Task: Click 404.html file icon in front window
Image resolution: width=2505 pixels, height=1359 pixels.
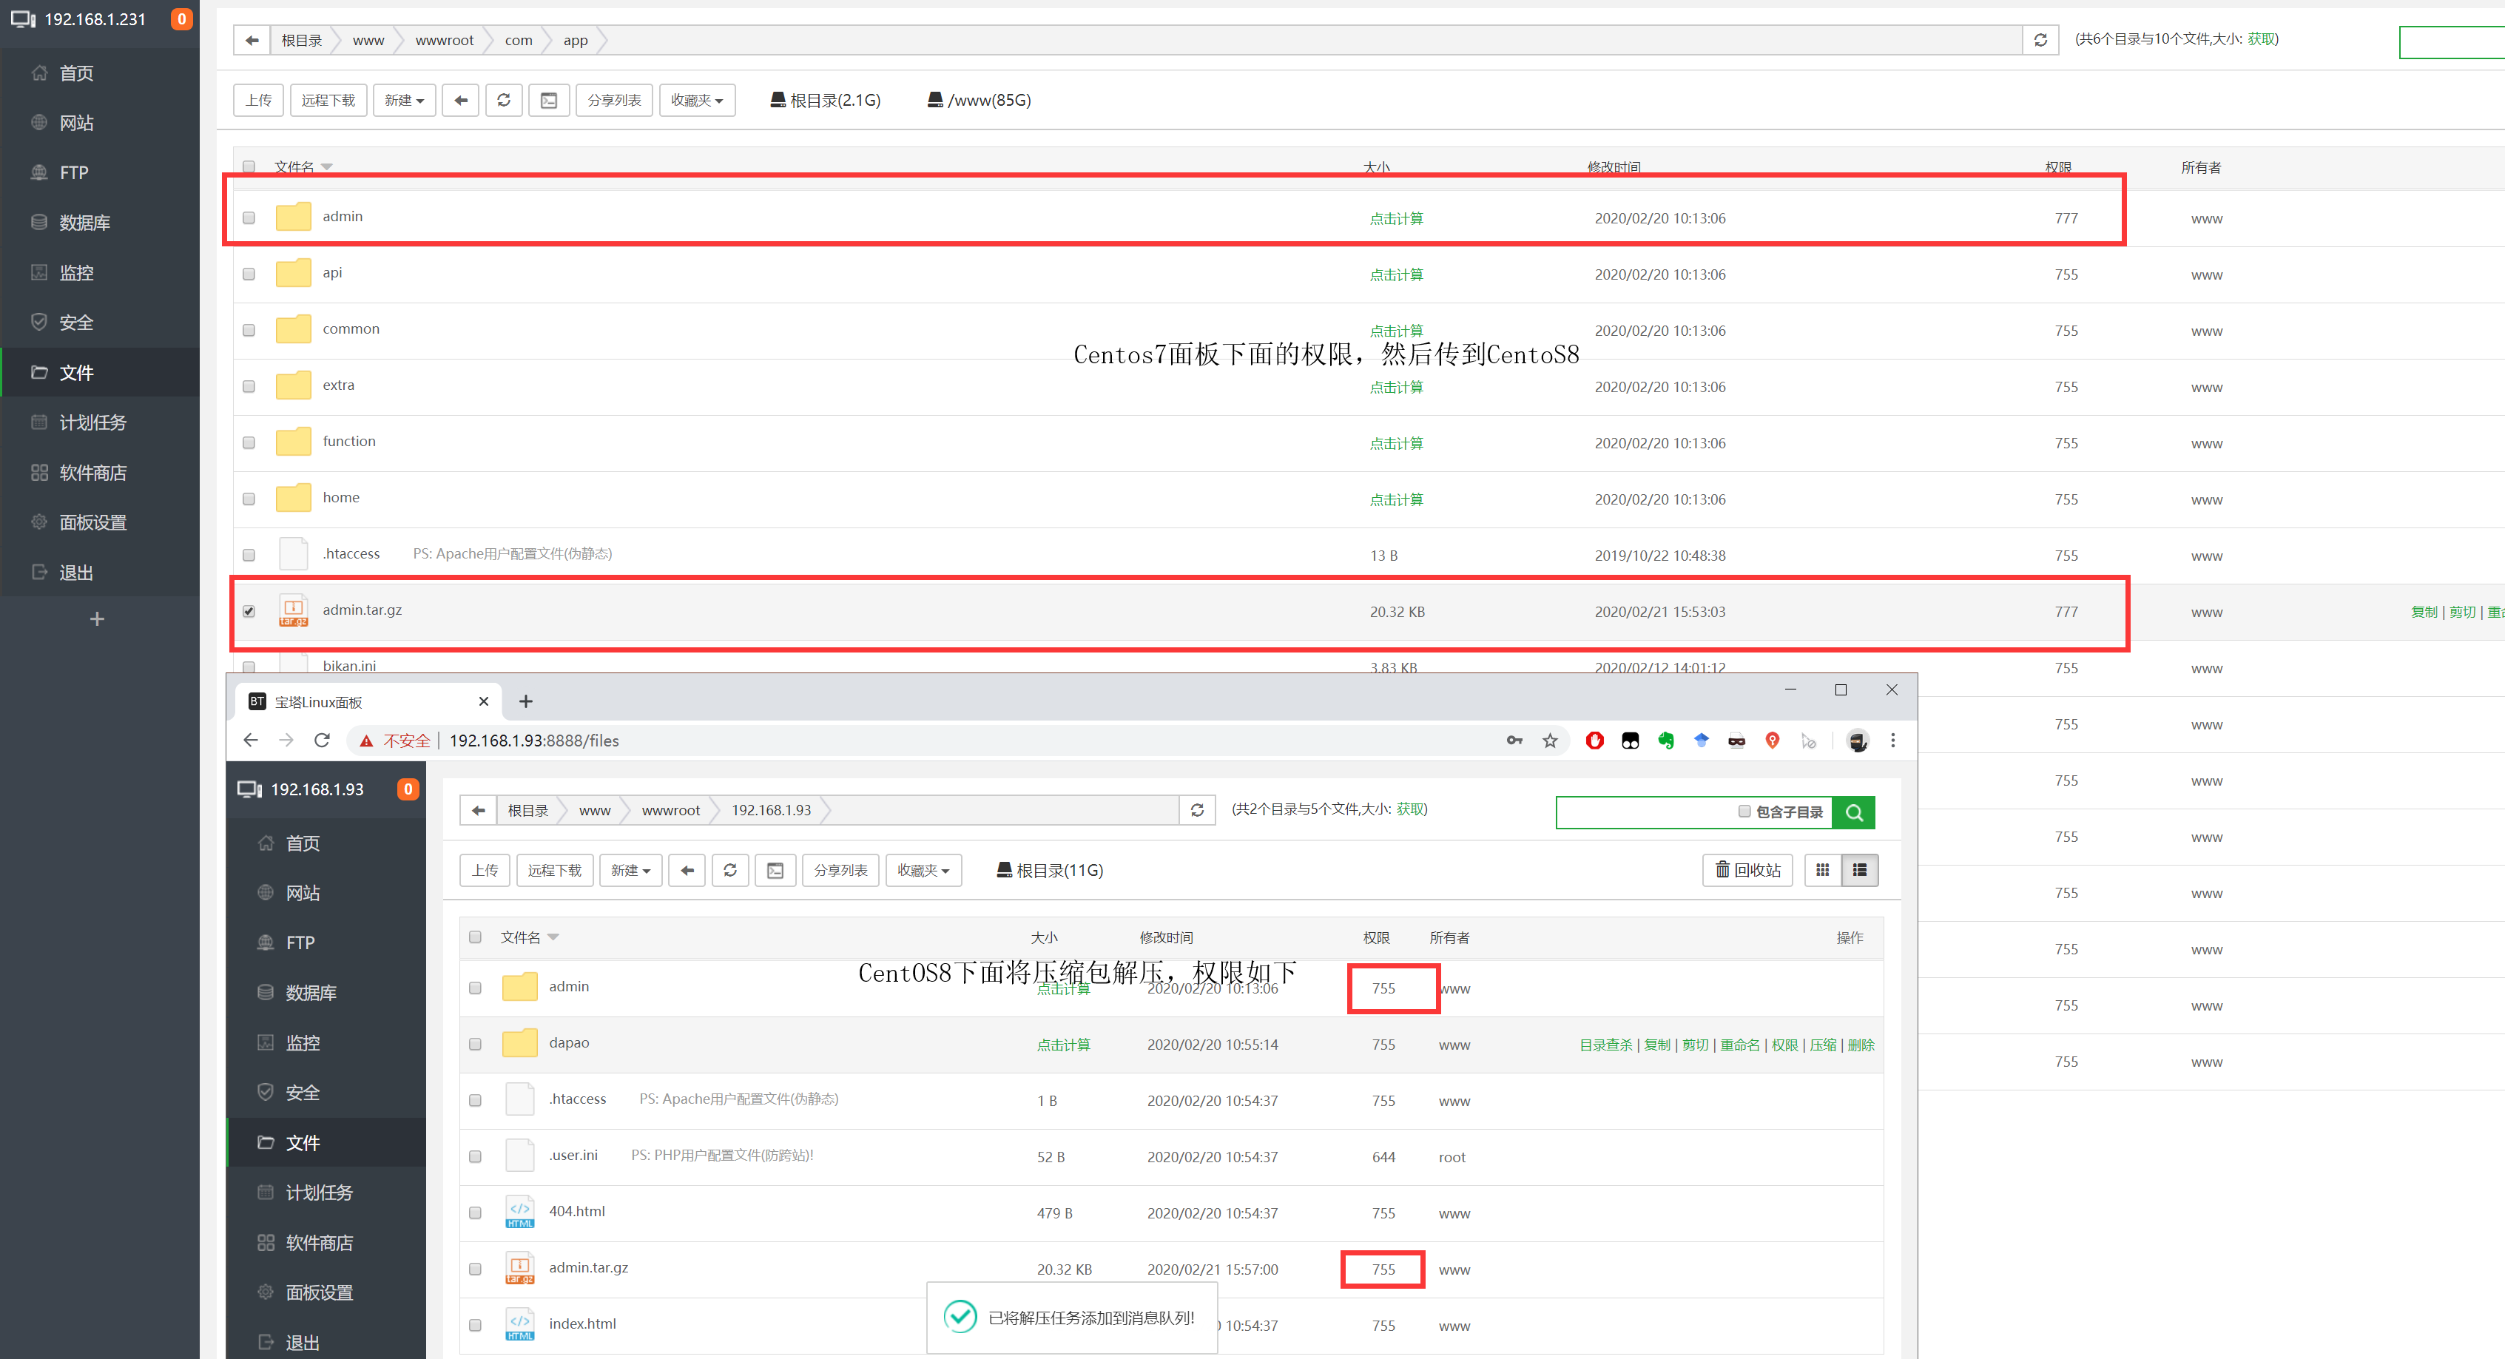Action: point(519,1213)
